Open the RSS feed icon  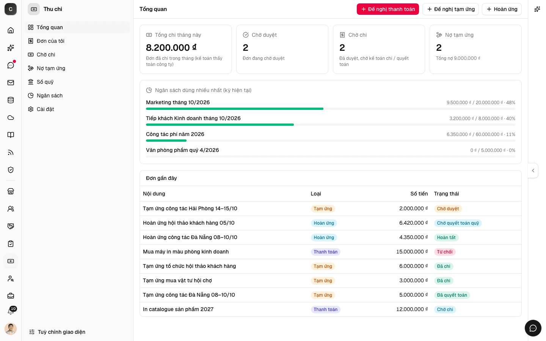(x=11, y=152)
